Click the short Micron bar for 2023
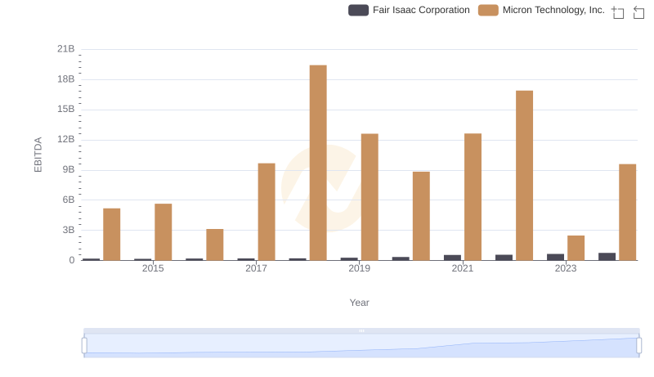The image size is (654, 377). point(576,248)
